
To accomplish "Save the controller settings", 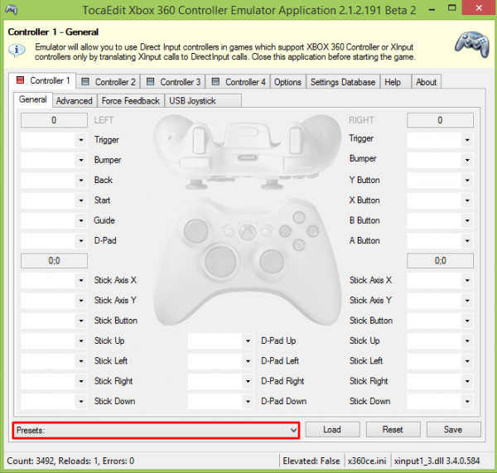I will [454, 430].
